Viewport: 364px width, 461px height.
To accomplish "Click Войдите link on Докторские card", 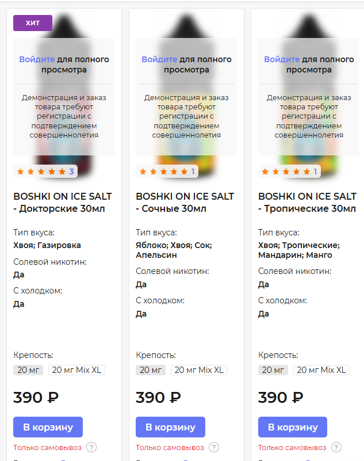I will 37,59.
